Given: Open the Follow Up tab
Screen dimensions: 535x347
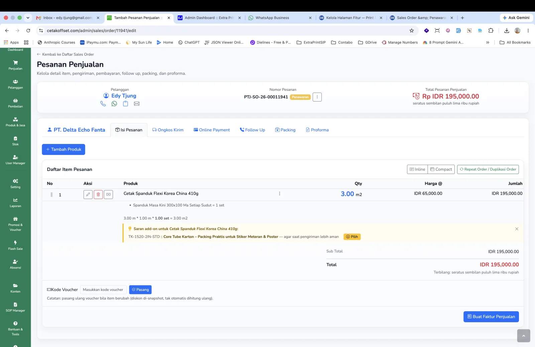Looking at the screenshot, I should 252,130.
